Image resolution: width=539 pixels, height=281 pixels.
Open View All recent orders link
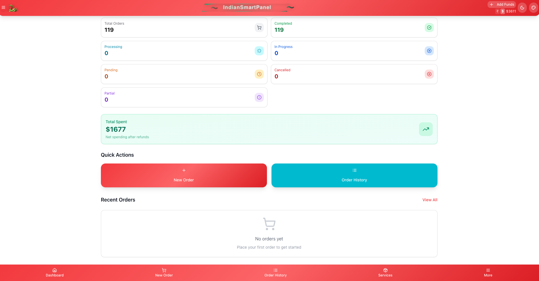tap(430, 200)
